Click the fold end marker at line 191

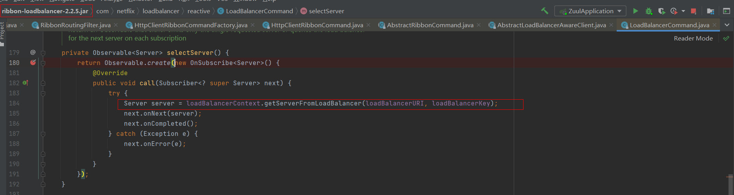[43, 174]
